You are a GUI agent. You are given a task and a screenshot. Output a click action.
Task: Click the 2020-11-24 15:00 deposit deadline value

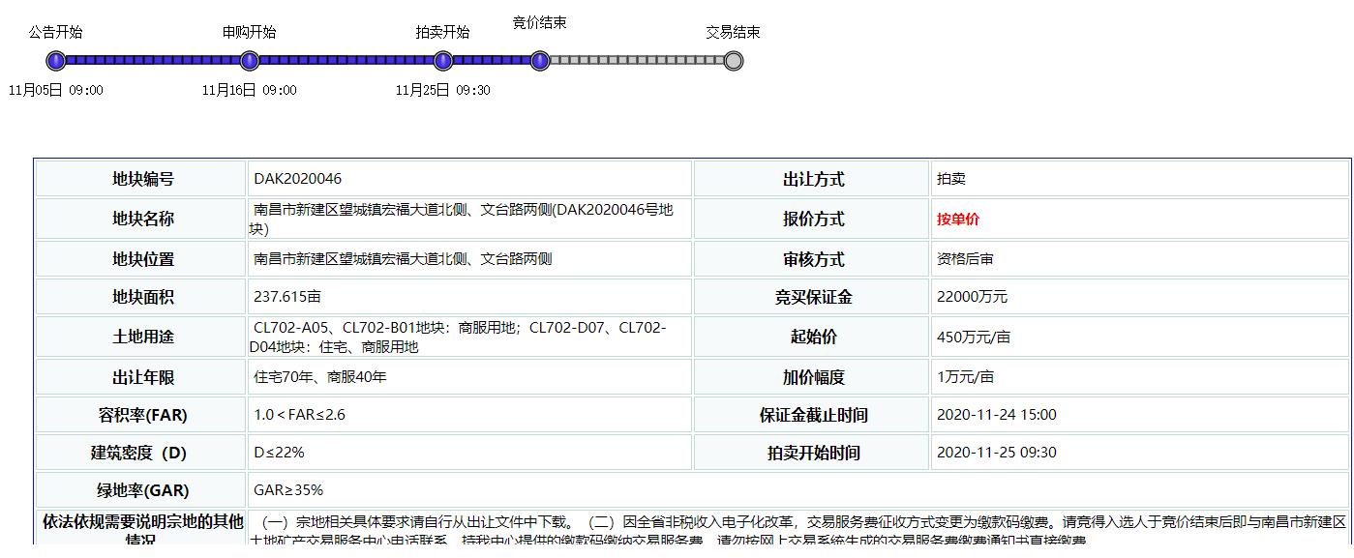click(x=996, y=415)
